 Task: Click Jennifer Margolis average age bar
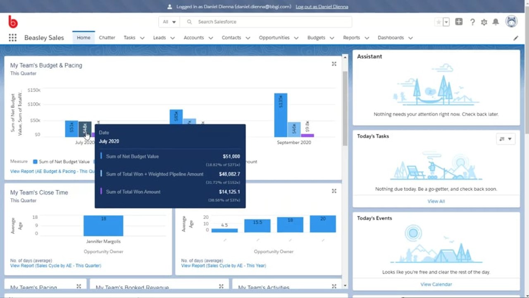point(103,226)
